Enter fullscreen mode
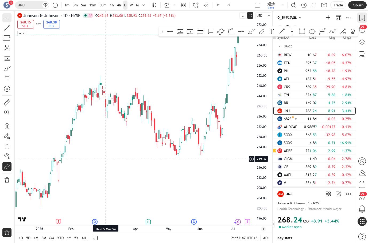 [314, 5]
